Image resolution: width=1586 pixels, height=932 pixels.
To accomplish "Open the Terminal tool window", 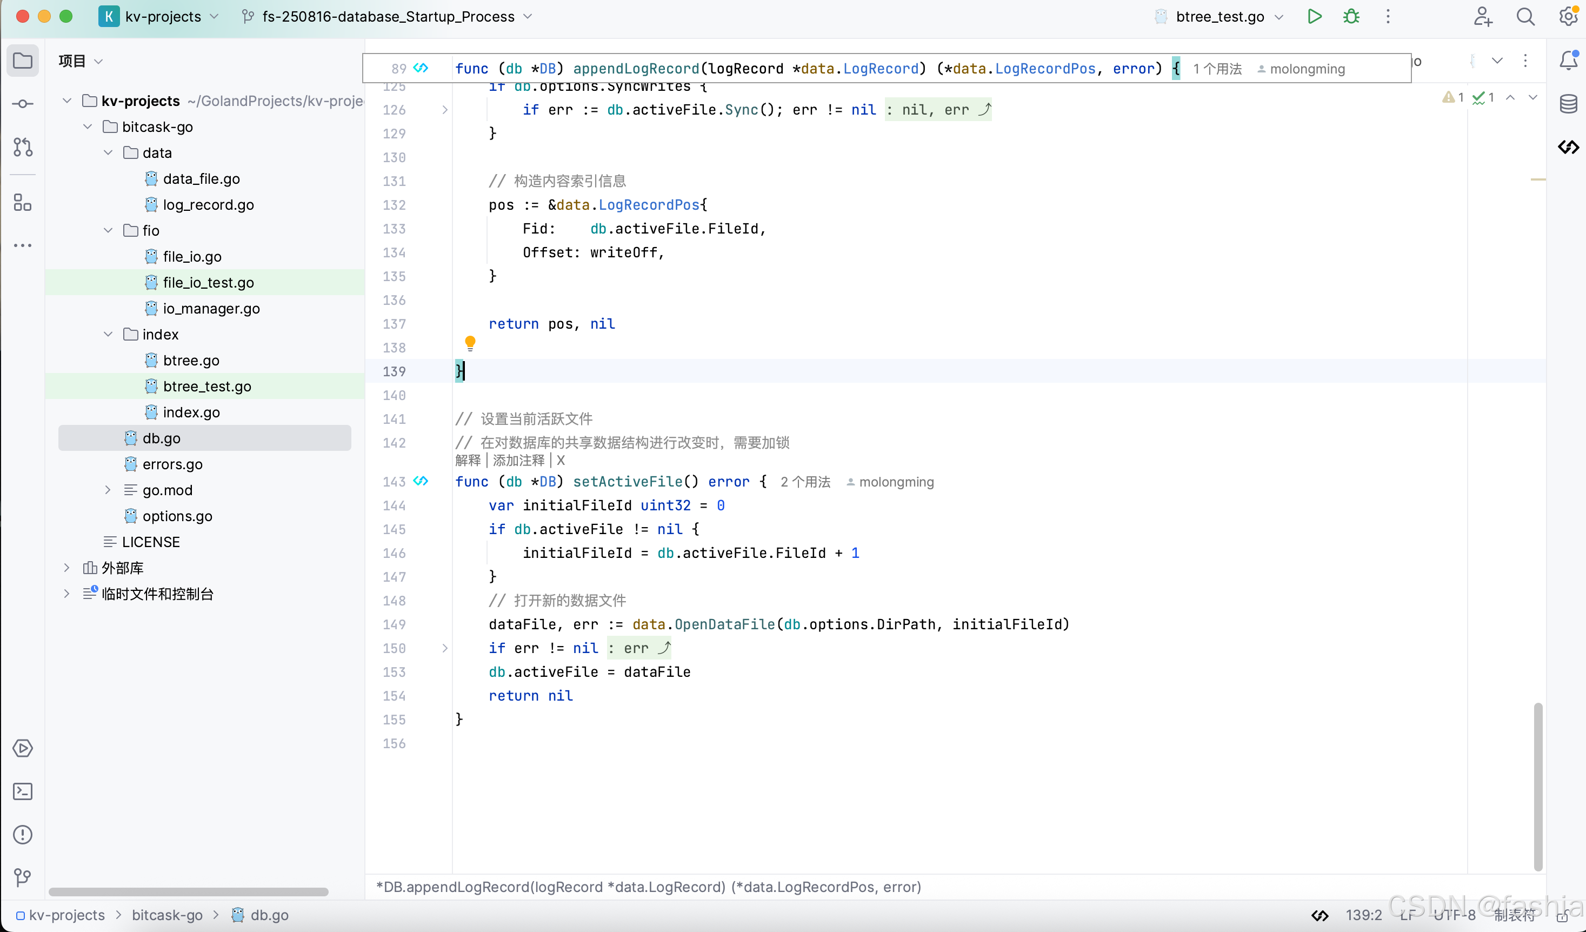I will (x=23, y=791).
